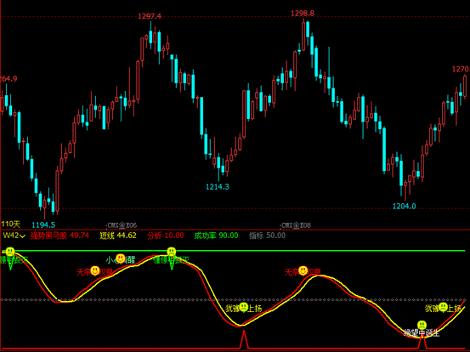Select the 强势黑马股 49.74 indicator label
The width and height of the screenshot is (470, 352).
pyautogui.click(x=59, y=236)
